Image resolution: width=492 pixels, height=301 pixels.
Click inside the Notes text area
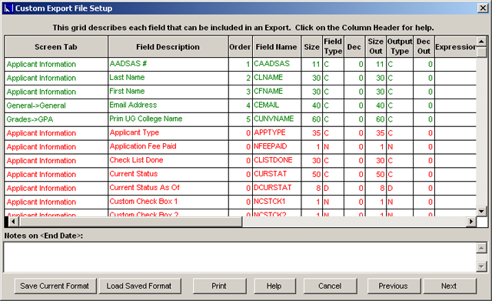pos(240,257)
